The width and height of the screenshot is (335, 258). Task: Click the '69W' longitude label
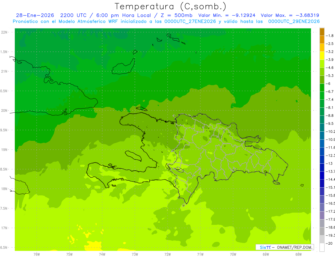click(x=266, y=254)
